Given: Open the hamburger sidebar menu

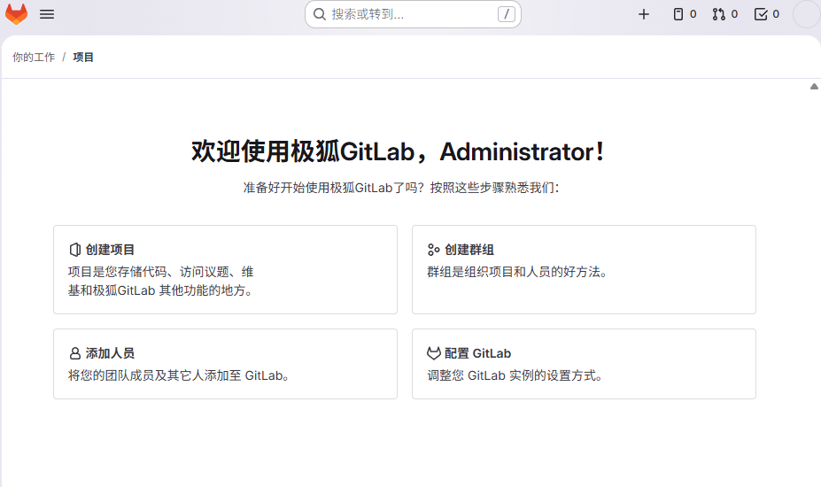Looking at the screenshot, I should (x=47, y=14).
